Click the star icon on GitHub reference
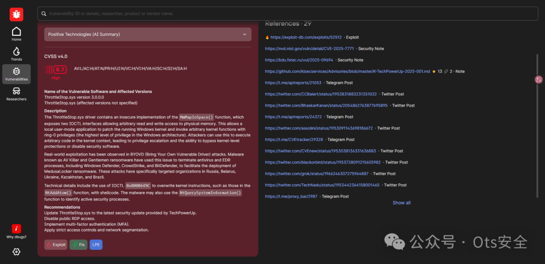545x264 pixels. point(434,71)
